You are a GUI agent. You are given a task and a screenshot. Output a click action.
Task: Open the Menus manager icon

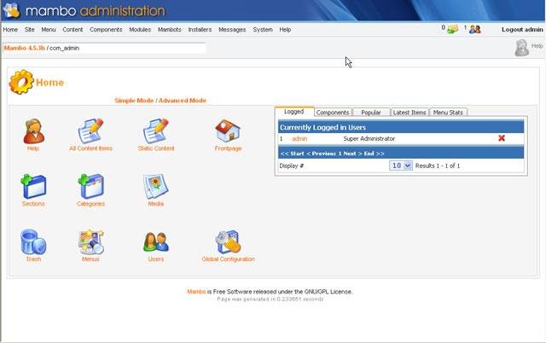point(90,242)
